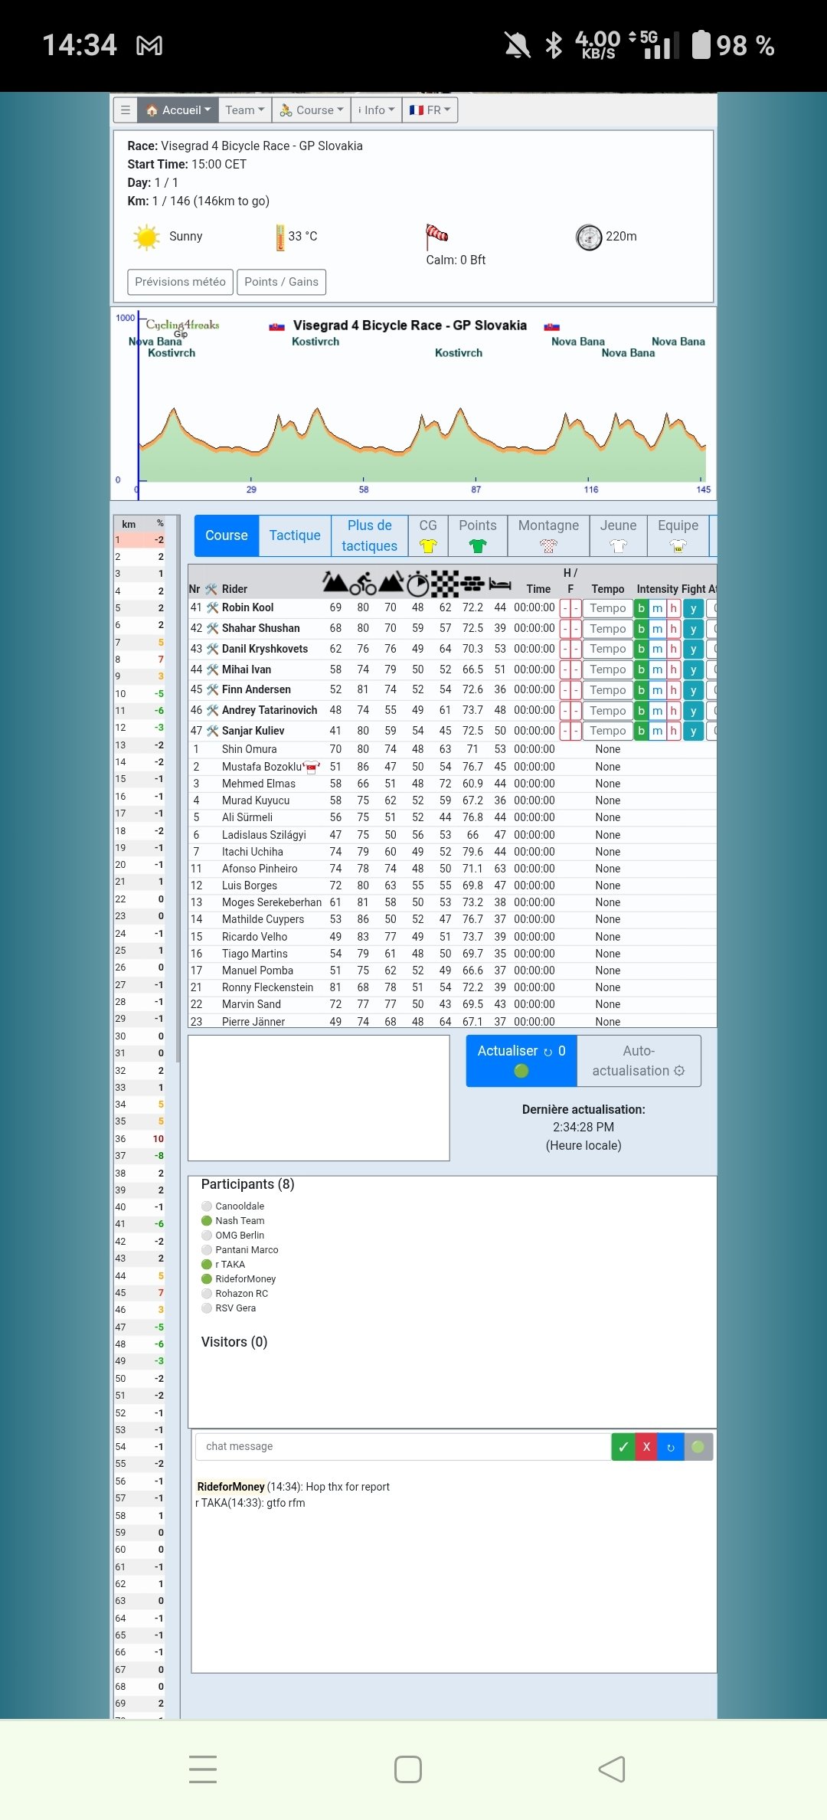Open the Course dropdown in navbar

click(x=311, y=110)
